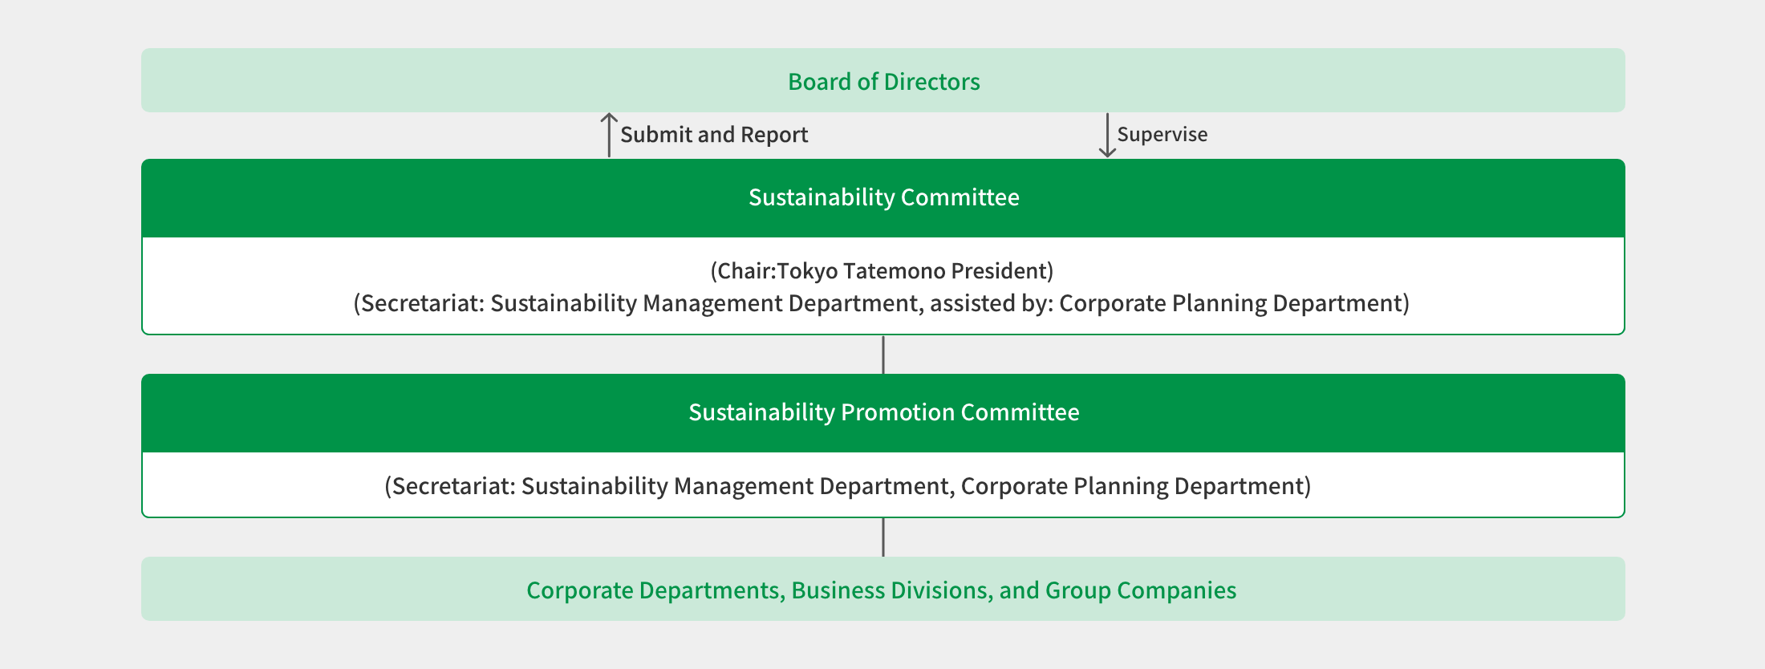Image resolution: width=1765 pixels, height=669 pixels.
Task: Select the Board of Directors box
Action: click(x=882, y=81)
